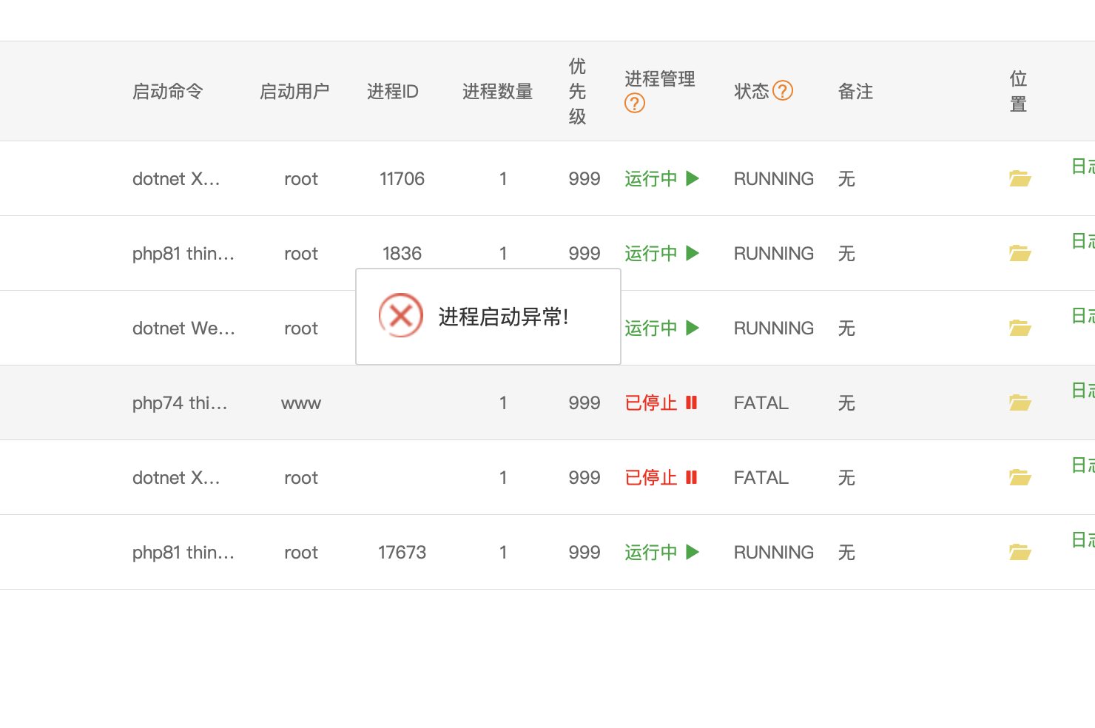The width and height of the screenshot is (1095, 728).
Task: Click the 位置 column header
Action: tap(1018, 91)
